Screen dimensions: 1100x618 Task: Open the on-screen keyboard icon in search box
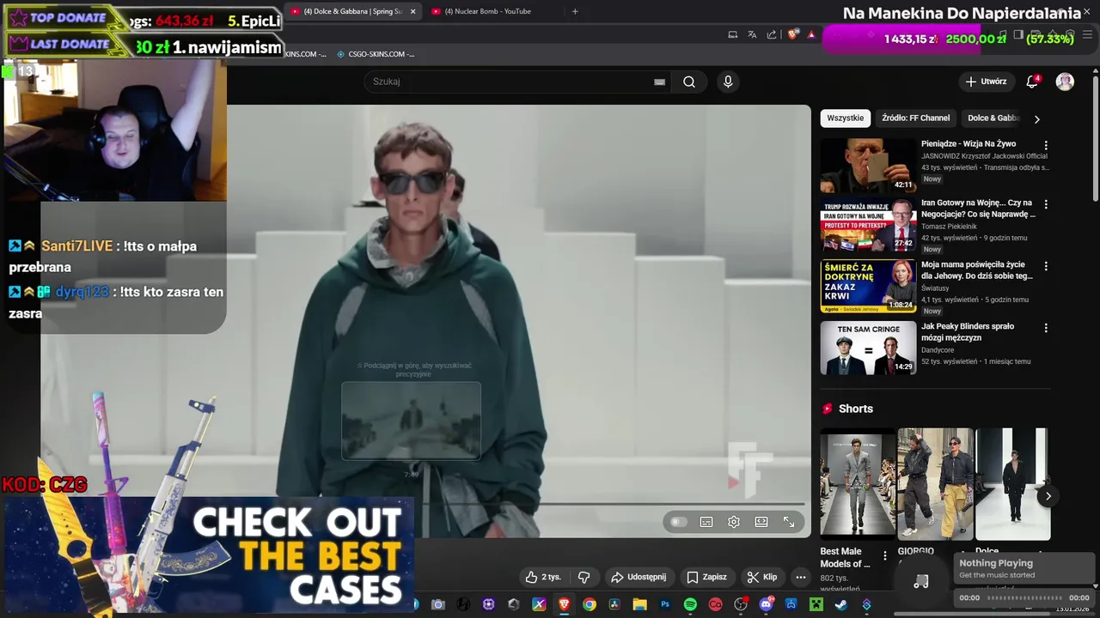click(x=659, y=82)
